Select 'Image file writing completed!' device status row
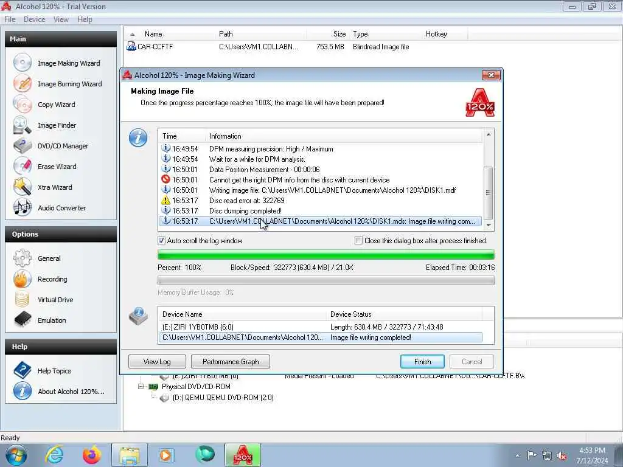This screenshot has height=467, width=623. (321, 337)
